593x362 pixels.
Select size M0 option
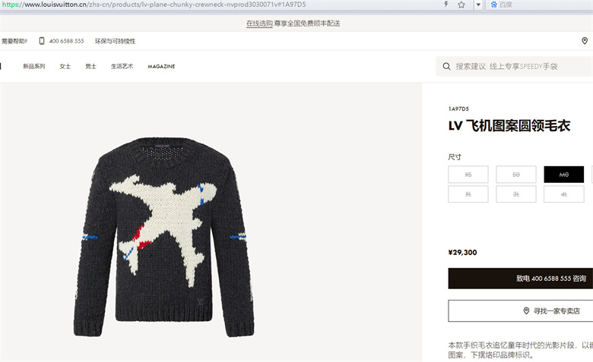pos(564,175)
